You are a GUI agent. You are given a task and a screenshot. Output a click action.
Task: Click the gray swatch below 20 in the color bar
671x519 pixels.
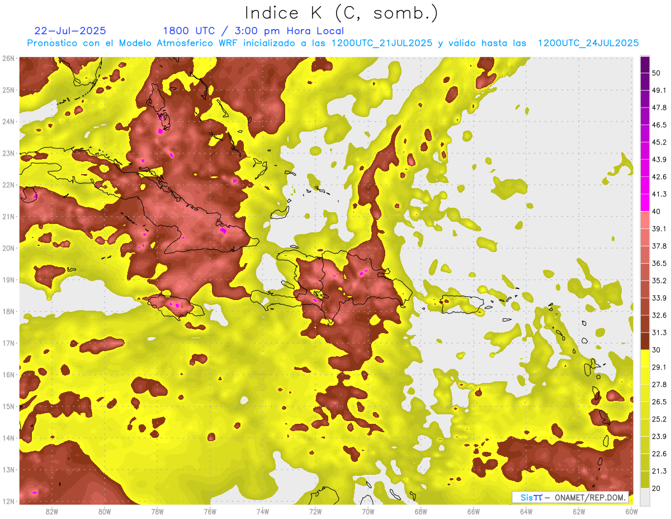645,496
